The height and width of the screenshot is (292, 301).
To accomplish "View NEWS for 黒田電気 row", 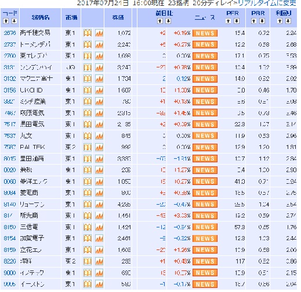I will (x=205, y=124).
